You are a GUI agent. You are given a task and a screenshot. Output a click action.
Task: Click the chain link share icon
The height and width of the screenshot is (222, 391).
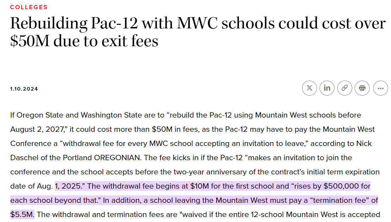click(344, 88)
